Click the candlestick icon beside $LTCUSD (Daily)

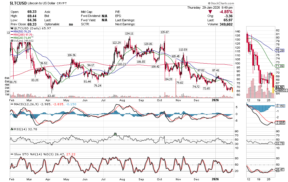12,29
